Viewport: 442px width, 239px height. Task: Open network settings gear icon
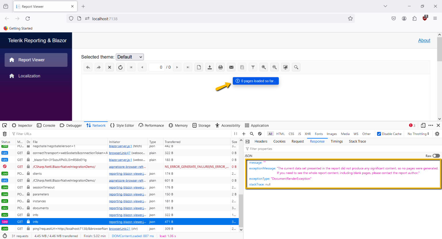(437, 134)
